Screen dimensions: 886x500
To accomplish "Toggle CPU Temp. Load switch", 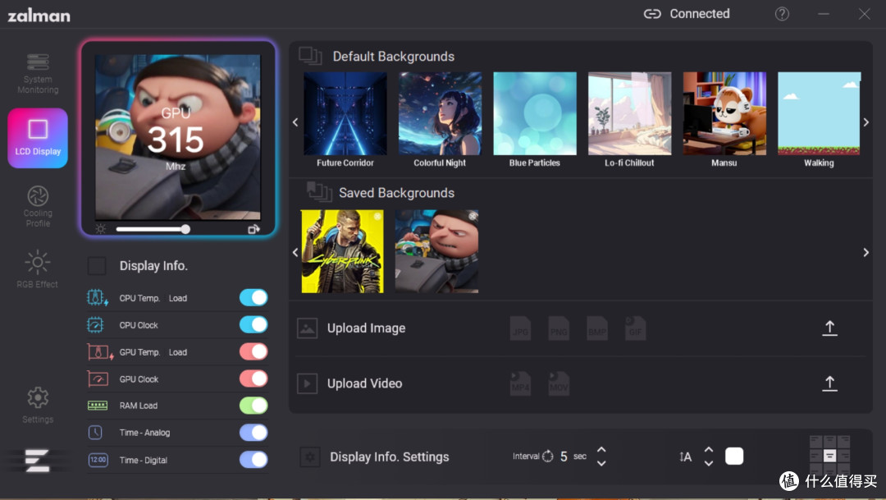I will point(253,297).
